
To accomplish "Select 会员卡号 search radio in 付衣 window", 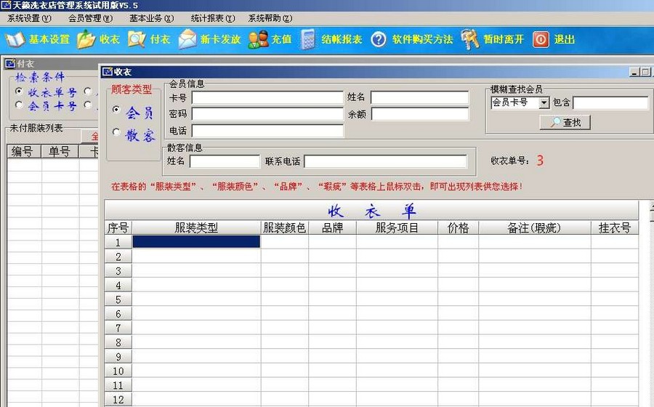I will [x=19, y=104].
